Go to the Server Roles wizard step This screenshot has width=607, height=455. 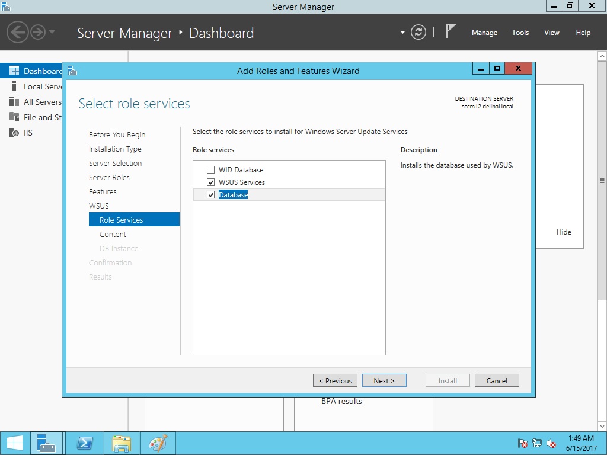[109, 177]
